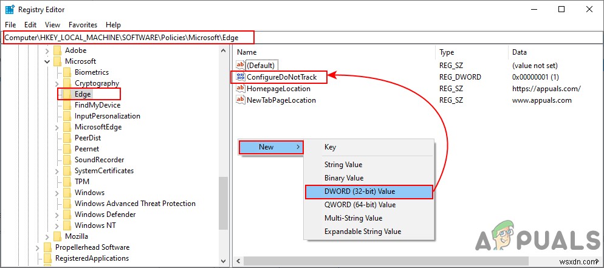Click the SystemCertificates folder icon
The height and width of the screenshot is (268, 604).
click(67, 171)
